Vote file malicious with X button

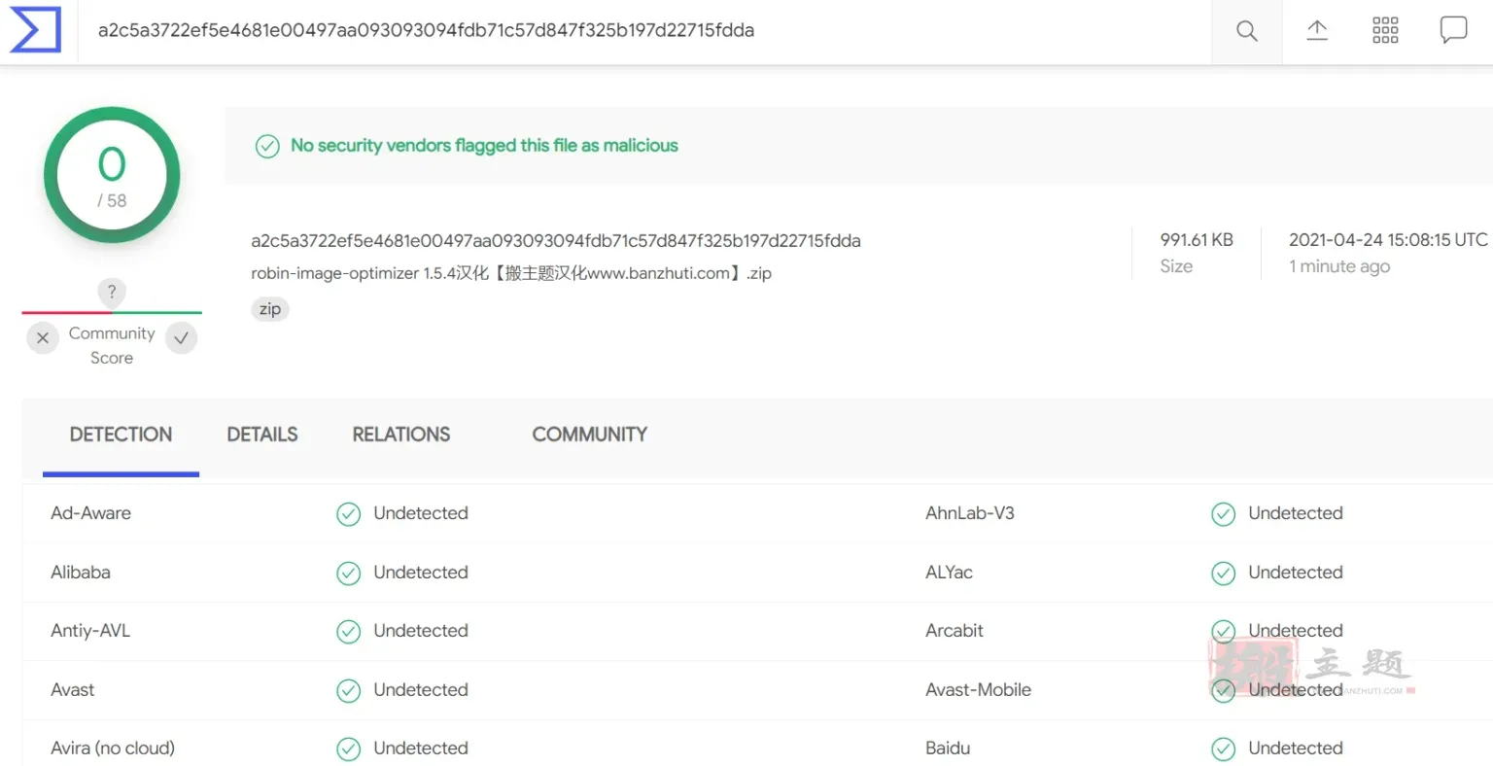(42, 338)
